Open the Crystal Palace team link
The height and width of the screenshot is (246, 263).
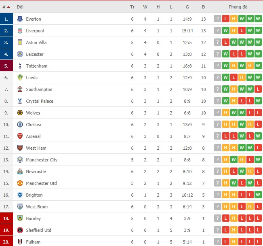tap(40, 101)
